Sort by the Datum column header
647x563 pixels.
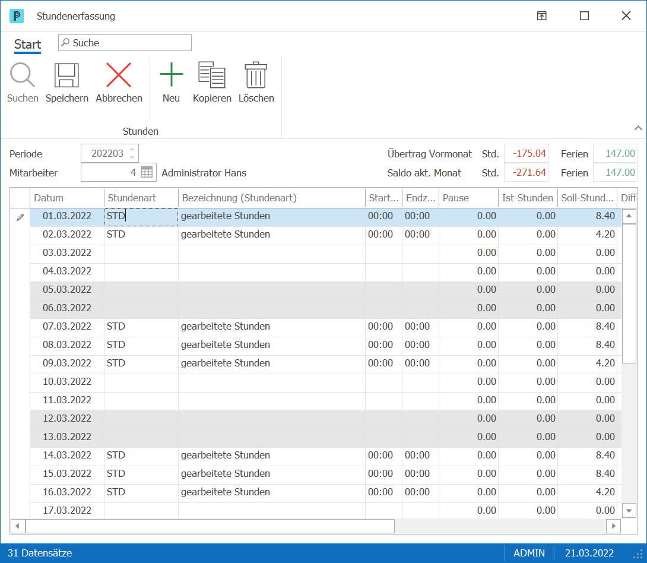coord(67,198)
